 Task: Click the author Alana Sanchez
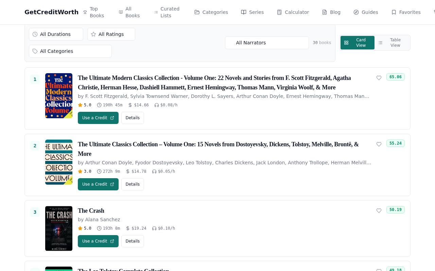pyautogui.click(x=102, y=220)
